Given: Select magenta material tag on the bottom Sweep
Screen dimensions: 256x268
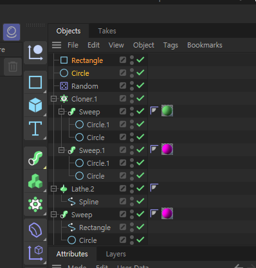Looking at the screenshot, I should coord(167,213).
